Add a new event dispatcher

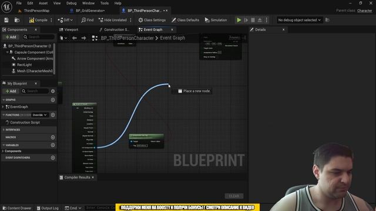pyautogui.click(x=53, y=158)
